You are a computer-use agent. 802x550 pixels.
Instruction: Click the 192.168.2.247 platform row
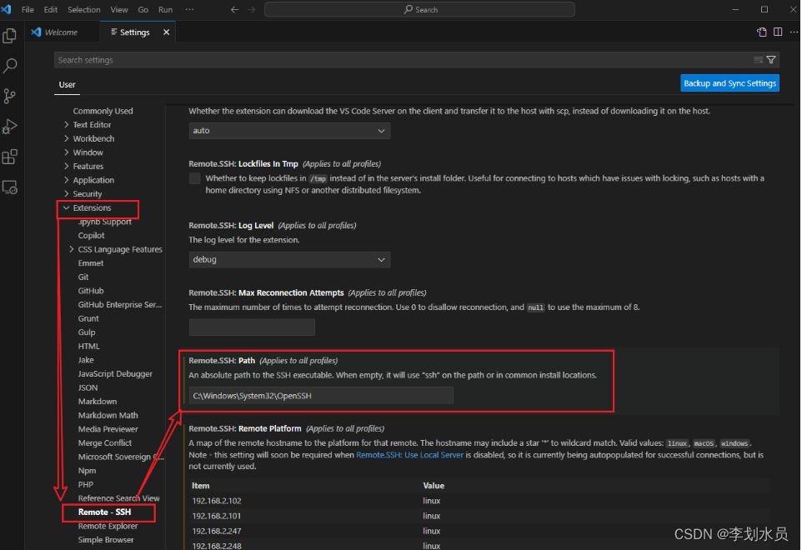(479, 531)
